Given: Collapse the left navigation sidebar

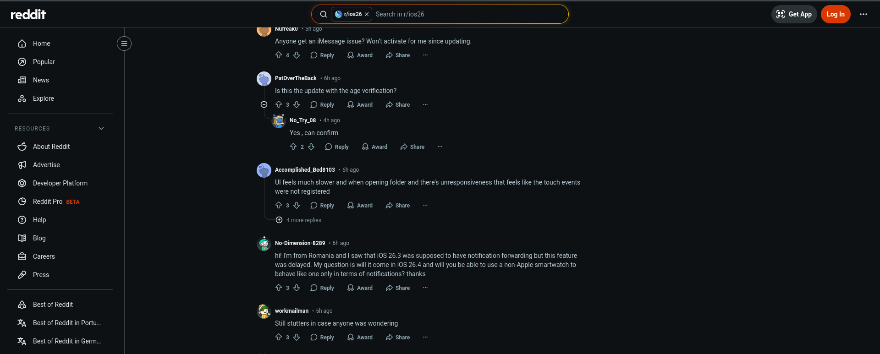Looking at the screenshot, I should [x=124, y=44].
